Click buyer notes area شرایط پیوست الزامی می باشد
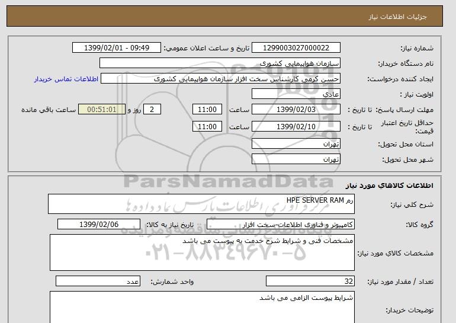456x323 pixels. (202, 307)
